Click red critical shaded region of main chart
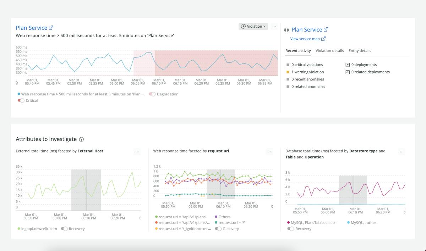Screen dimensions: 426x251 (216, 63)
